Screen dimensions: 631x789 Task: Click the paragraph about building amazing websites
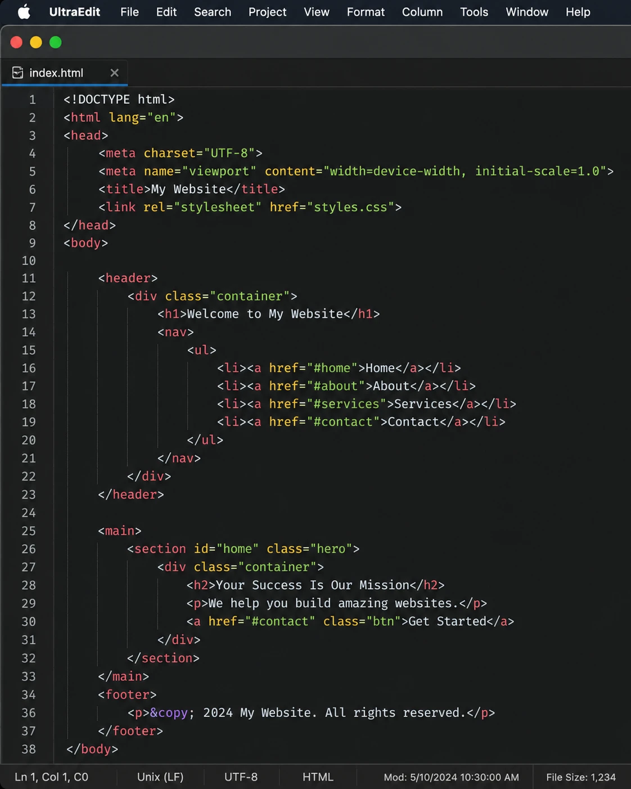(x=337, y=603)
